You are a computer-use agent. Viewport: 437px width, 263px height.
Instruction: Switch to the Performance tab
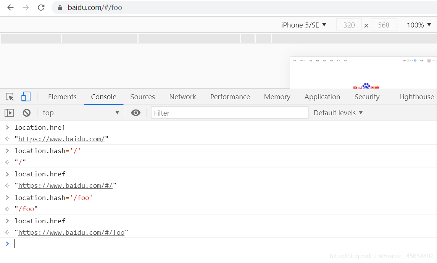[230, 97]
